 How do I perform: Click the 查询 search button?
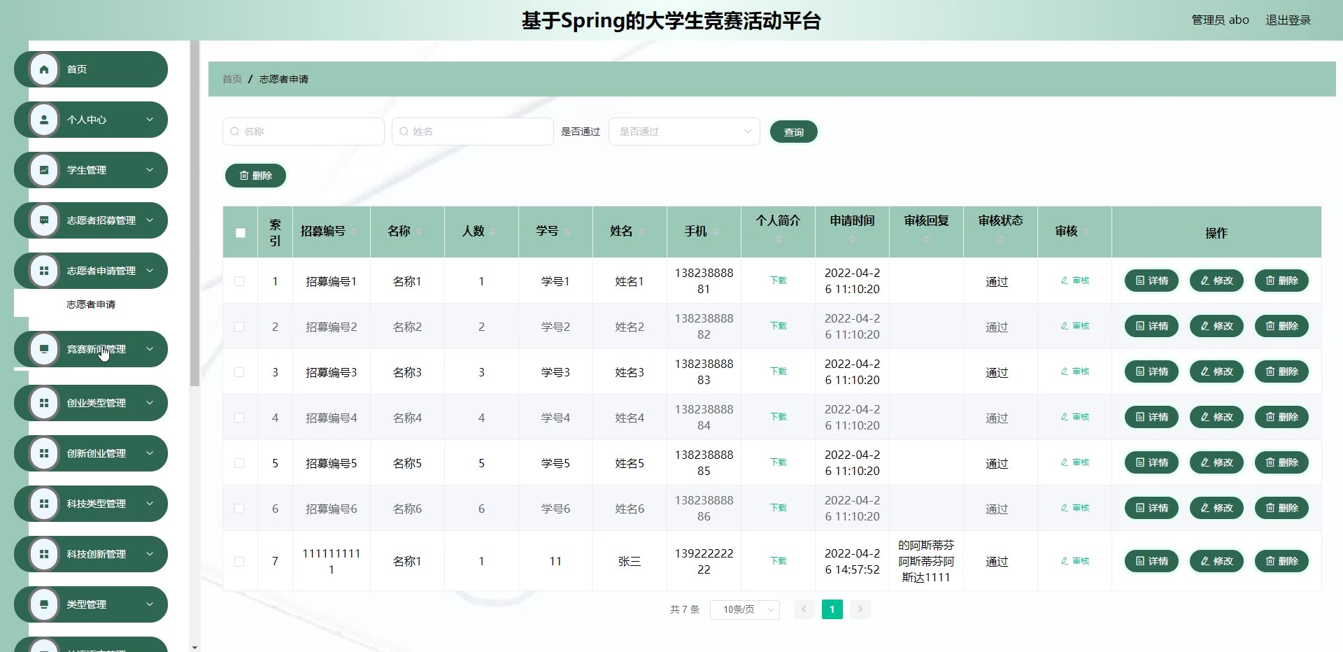(x=794, y=132)
